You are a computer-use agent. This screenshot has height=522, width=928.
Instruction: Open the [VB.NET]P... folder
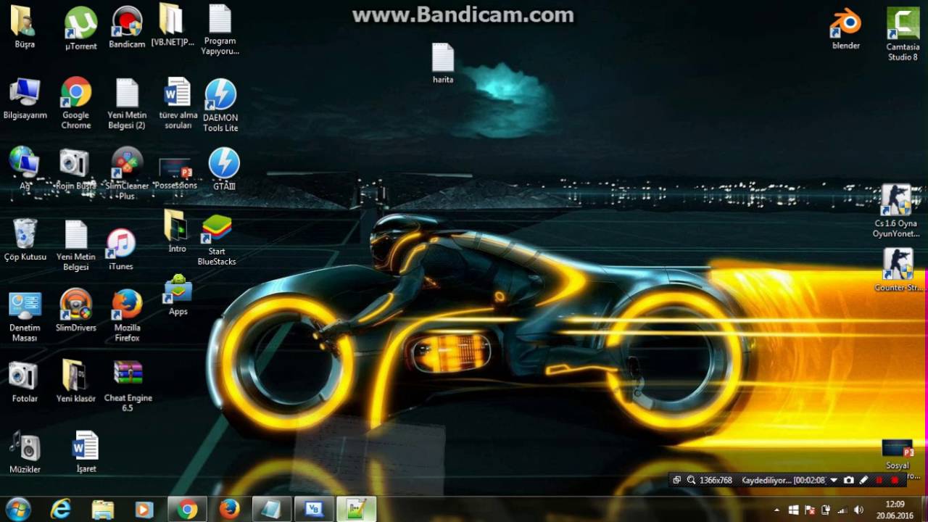173,25
